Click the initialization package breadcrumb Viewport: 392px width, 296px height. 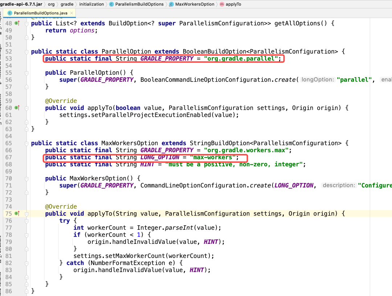91,4
